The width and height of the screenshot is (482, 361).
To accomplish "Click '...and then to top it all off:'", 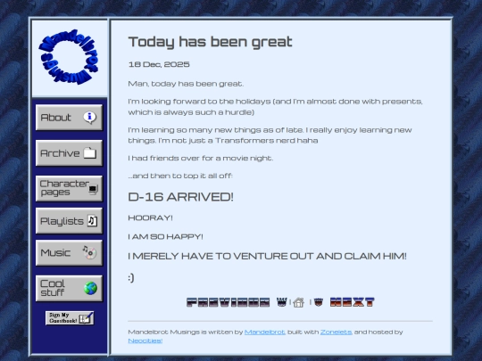I will pos(180,176).
